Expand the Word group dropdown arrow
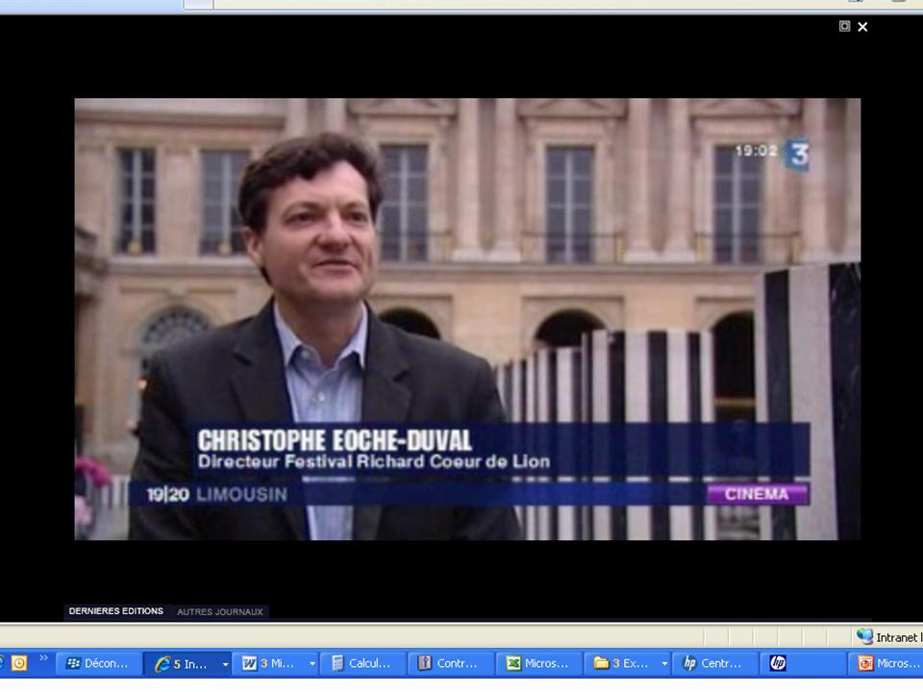 pyautogui.click(x=312, y=663)
